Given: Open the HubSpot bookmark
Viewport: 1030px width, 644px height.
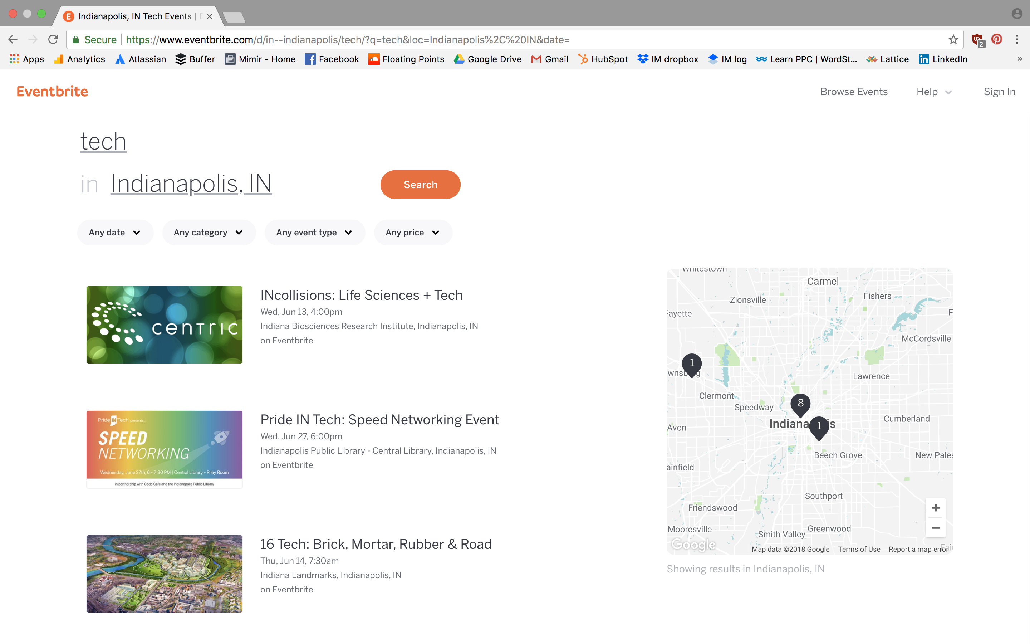Looking at the screenshot, I should click(603, 59).
